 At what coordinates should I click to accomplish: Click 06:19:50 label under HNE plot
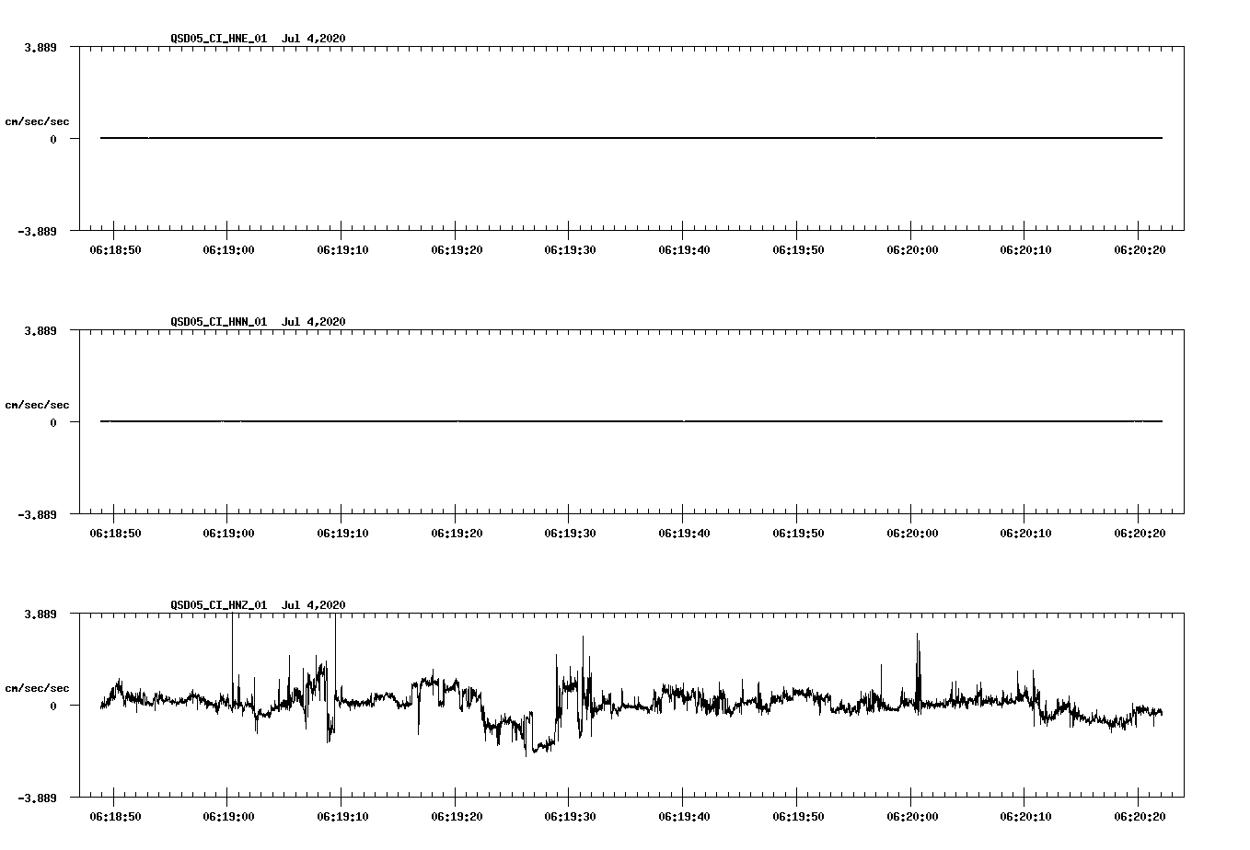click(x=798, y=250)
